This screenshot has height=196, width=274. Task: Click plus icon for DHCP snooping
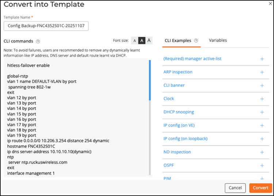(x=262, y=112)
